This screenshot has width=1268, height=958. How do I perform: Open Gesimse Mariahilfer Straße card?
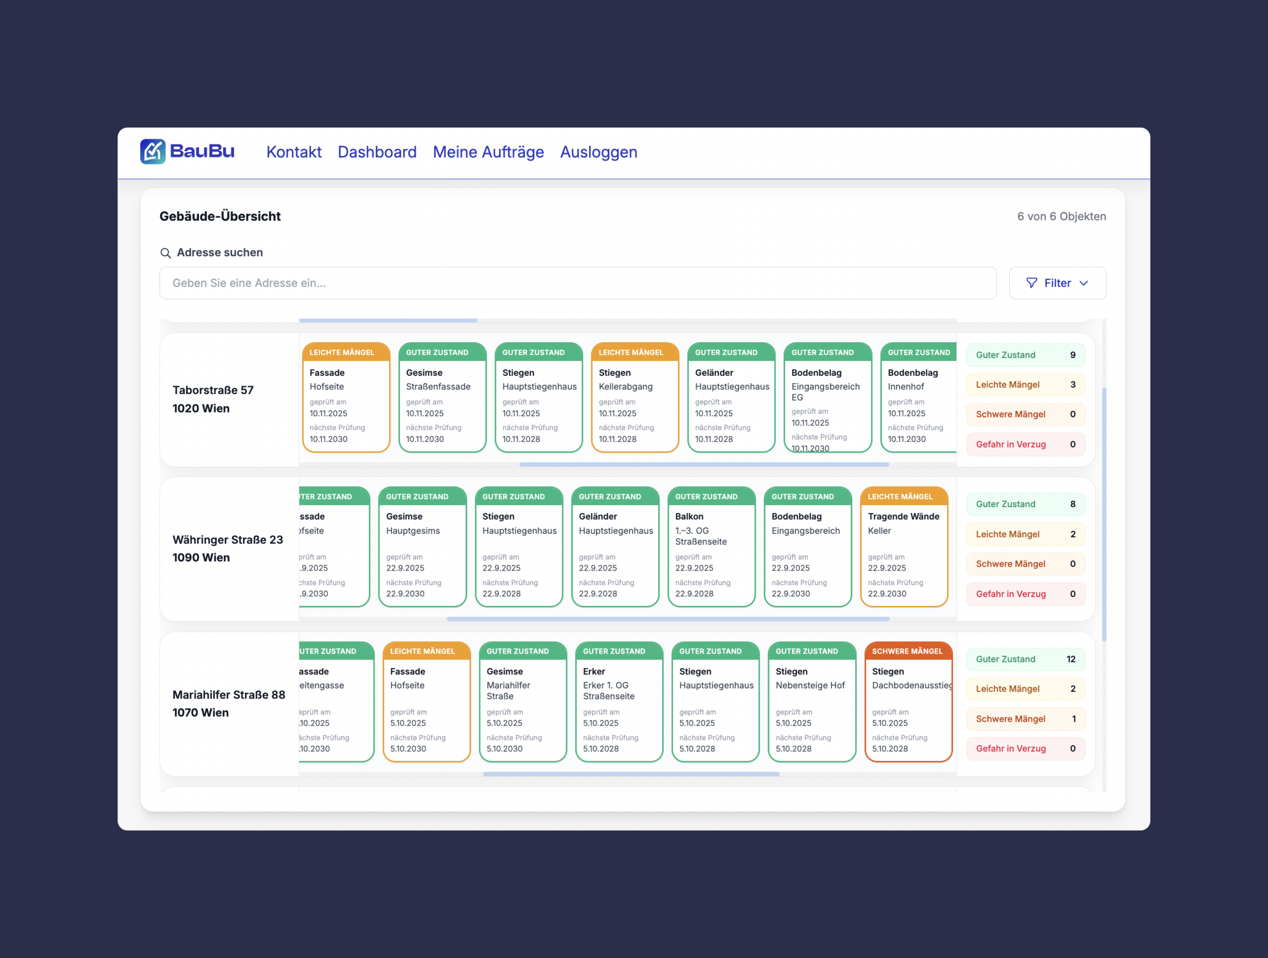point(523,702)
